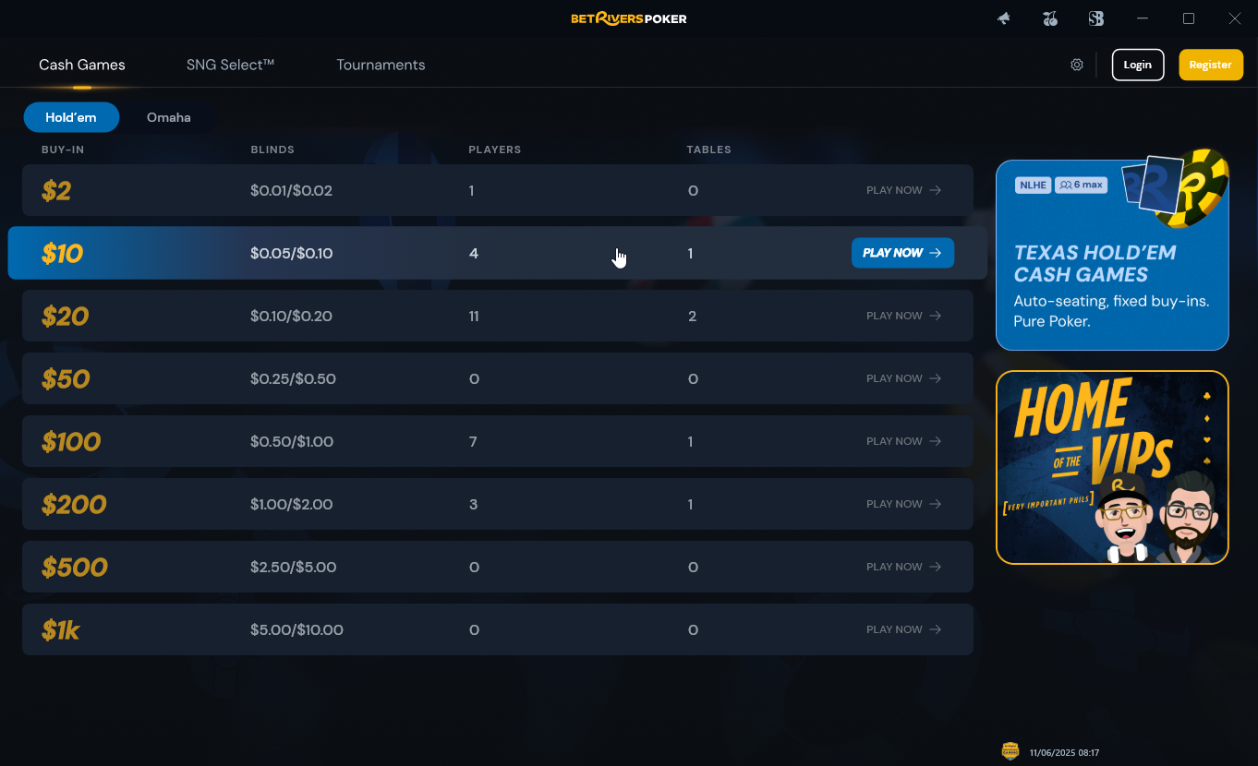Screen dimensions: 1258x766
Task: Click the BetRivers Poker logo
Action: click(x=629, y=18)
